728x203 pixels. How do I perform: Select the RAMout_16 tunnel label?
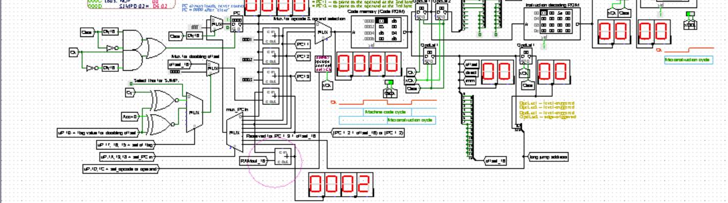click(x=253, y=160)
